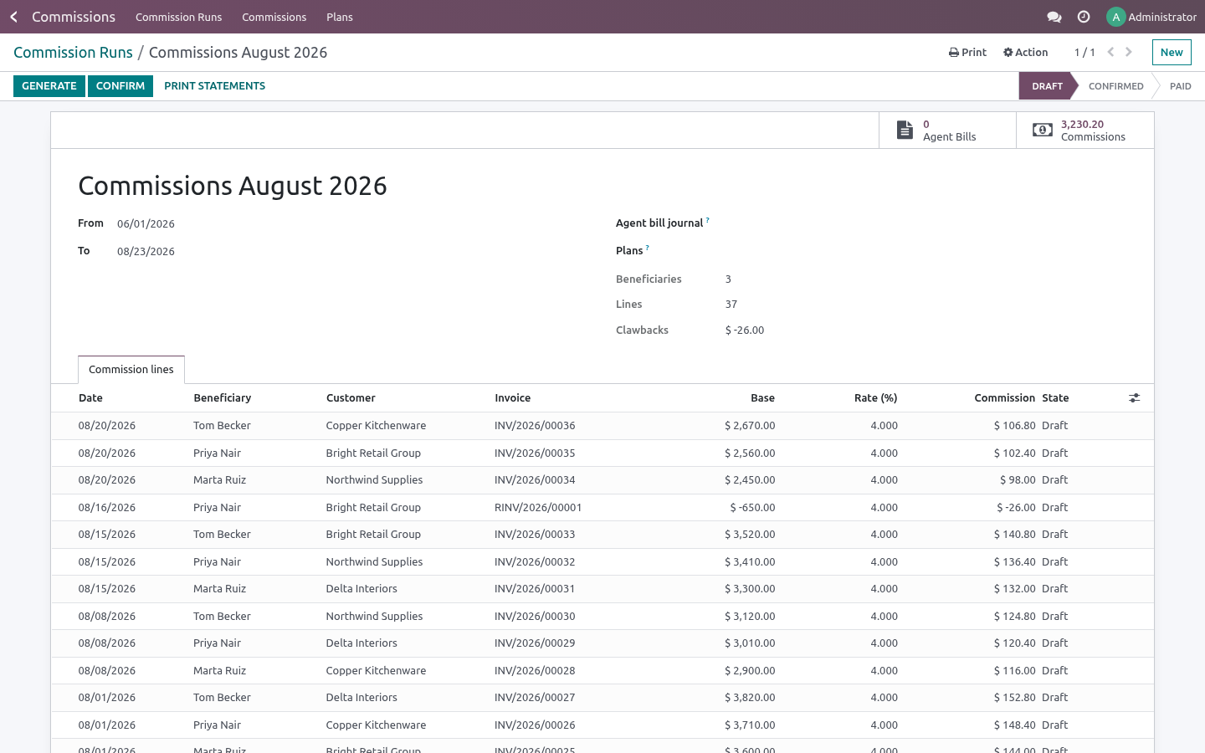Viewport: 1205px width, 753px height.
Task: Open the activities clock icon
Action: [1084, 17]
